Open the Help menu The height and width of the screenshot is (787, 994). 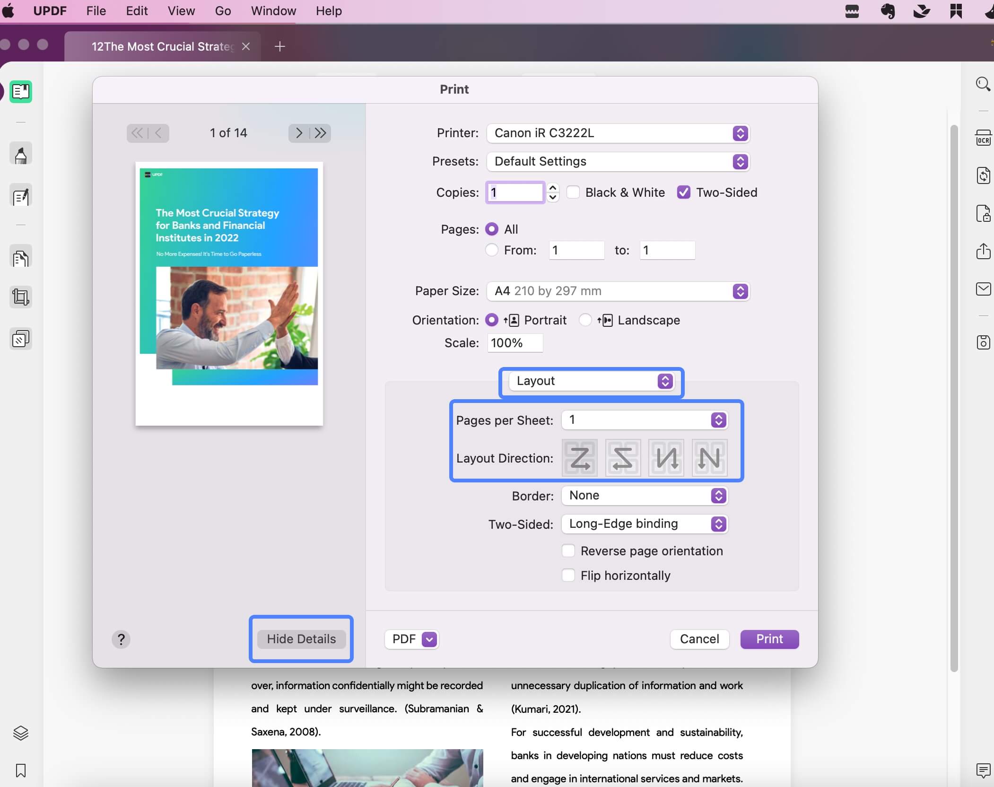(328, 10)
